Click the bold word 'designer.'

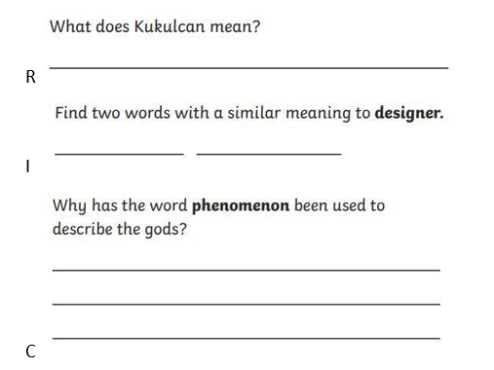(408, 114)
